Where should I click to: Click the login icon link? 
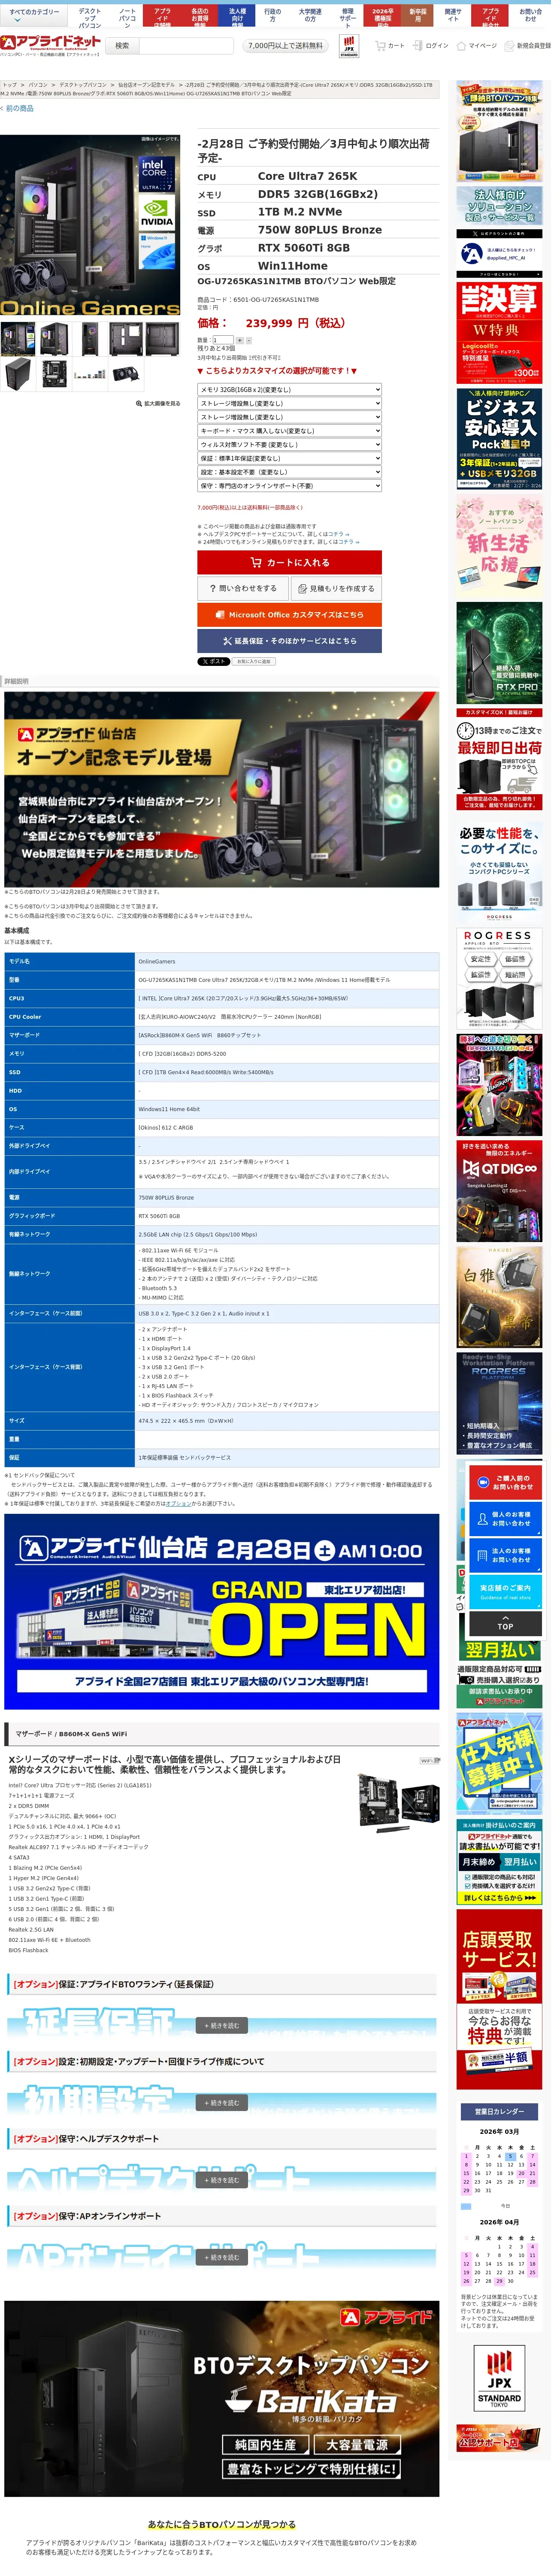point(431,45)
